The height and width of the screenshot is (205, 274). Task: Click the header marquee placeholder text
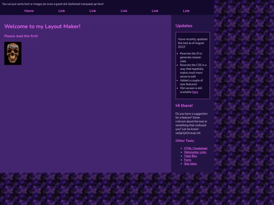pyautogui.click(x=53, y=4)
